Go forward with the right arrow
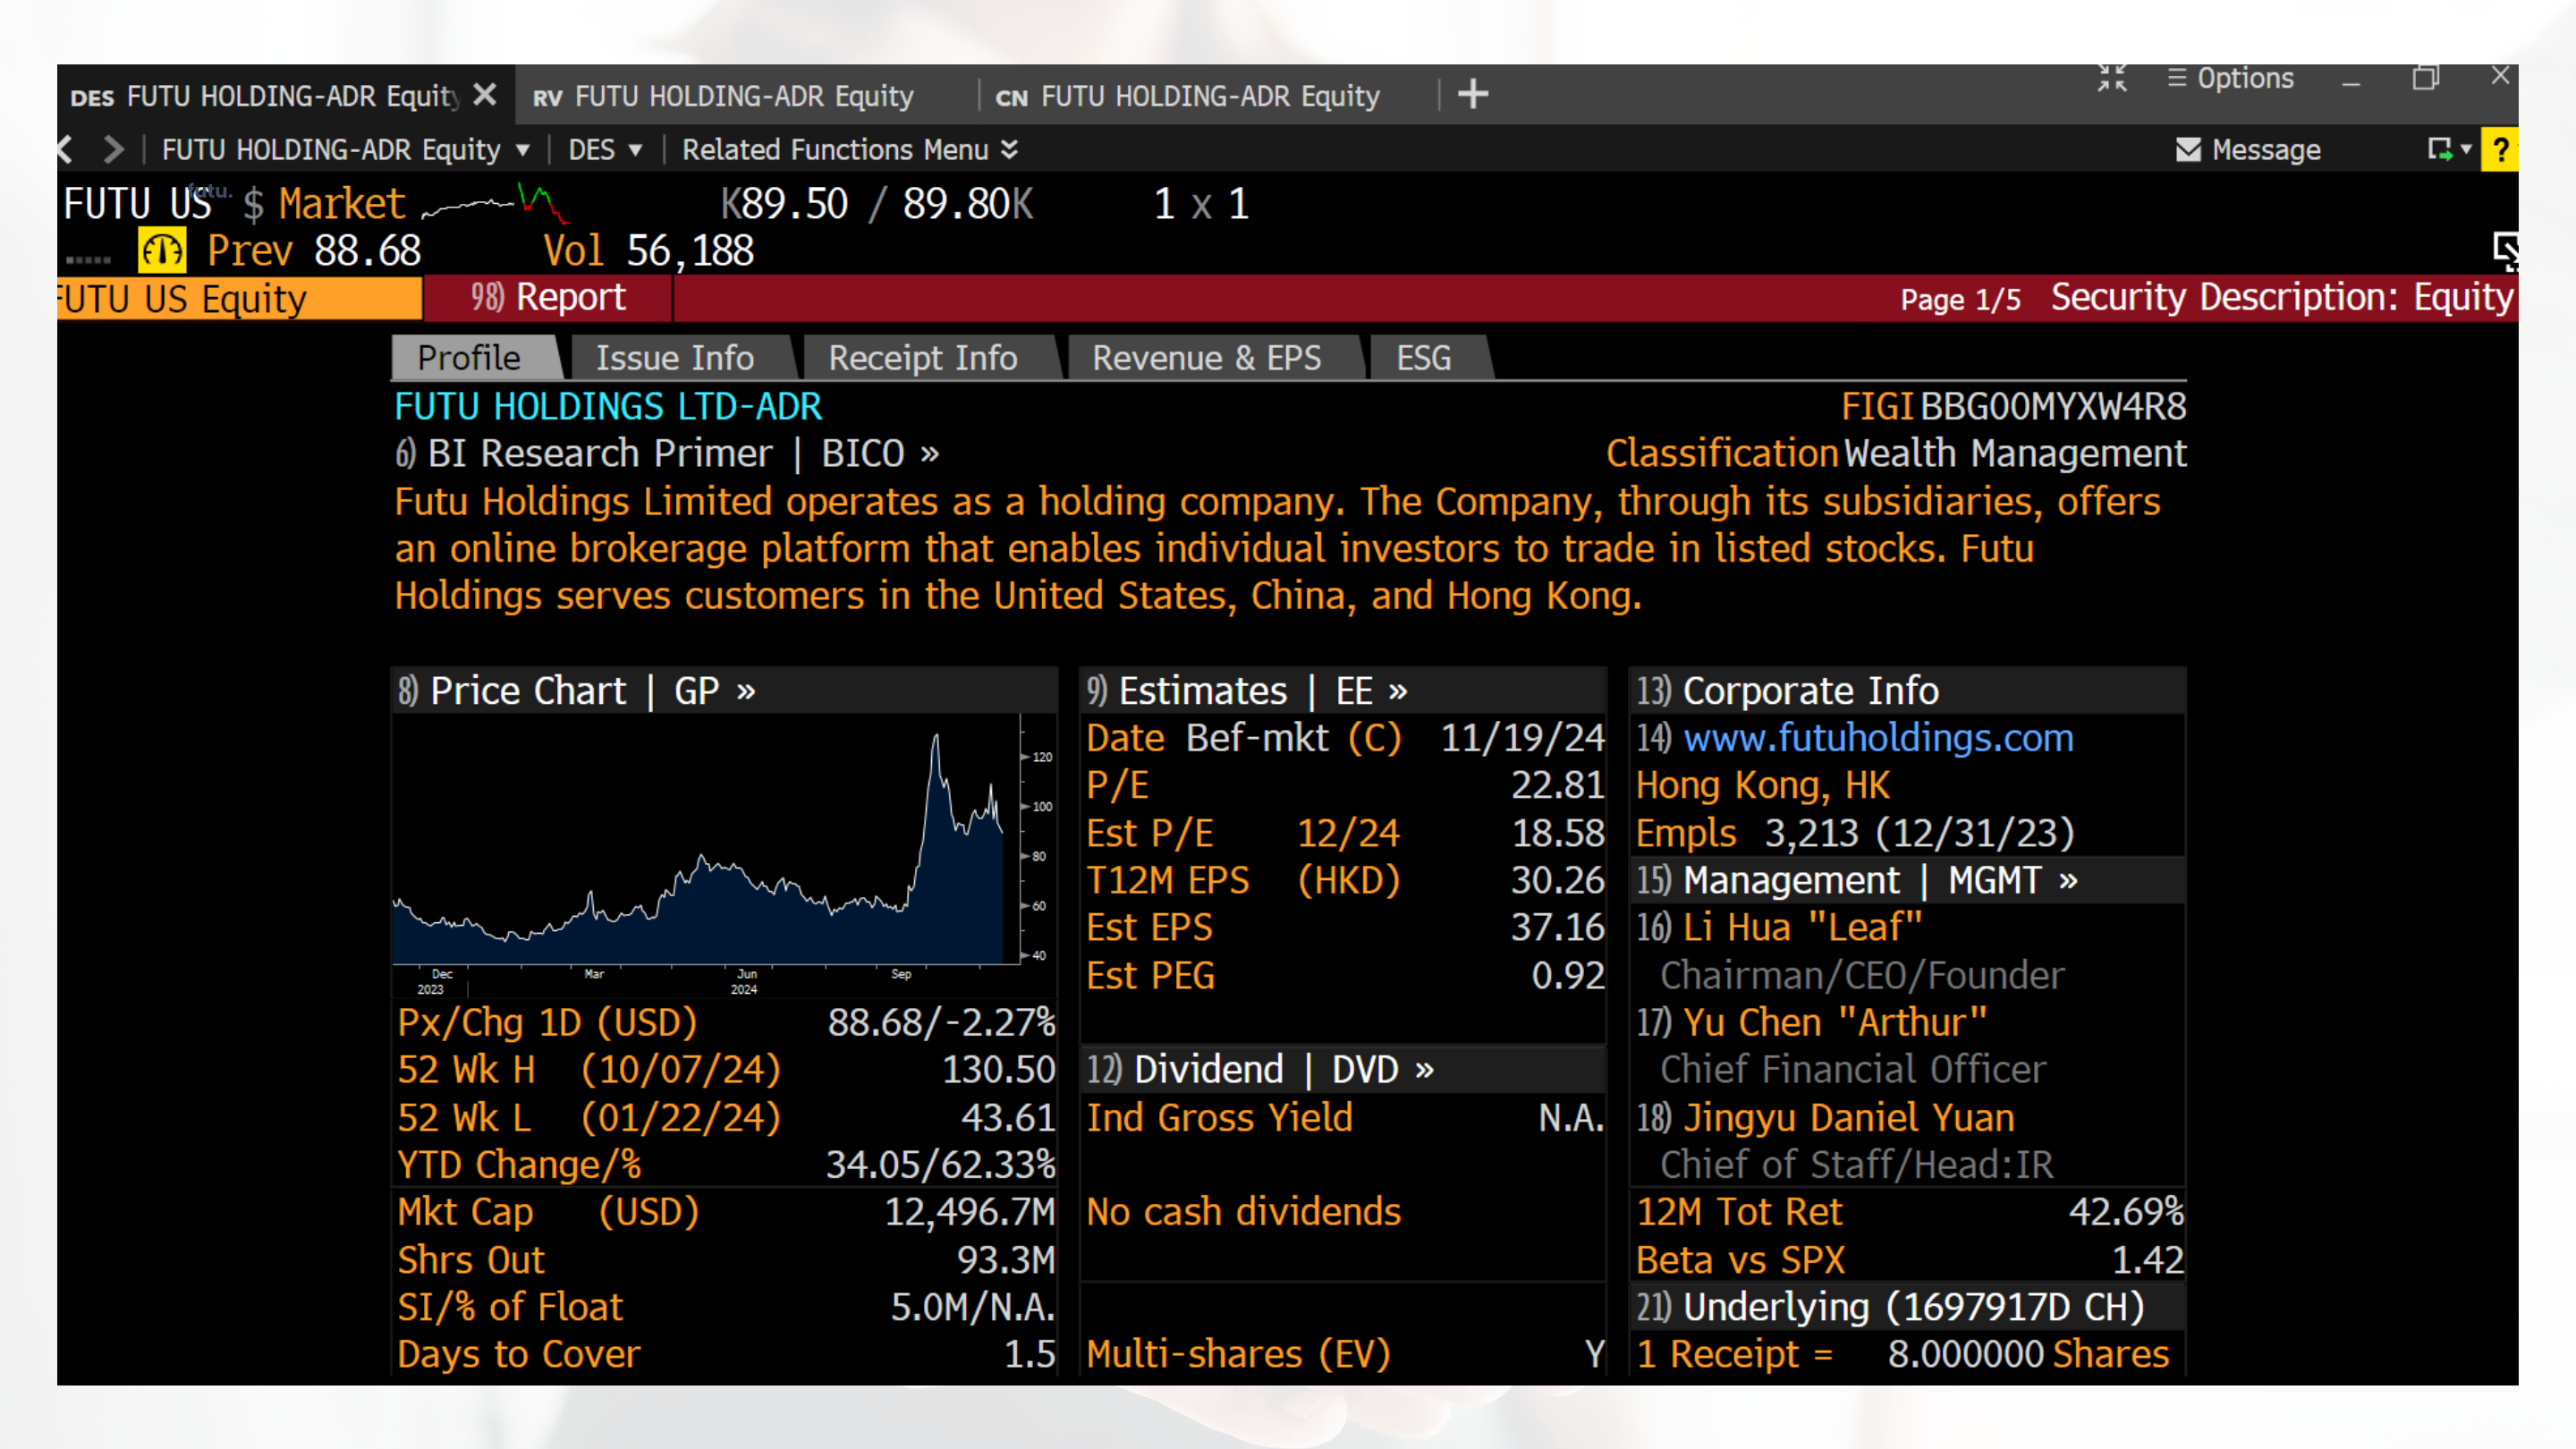 point(114,150)
